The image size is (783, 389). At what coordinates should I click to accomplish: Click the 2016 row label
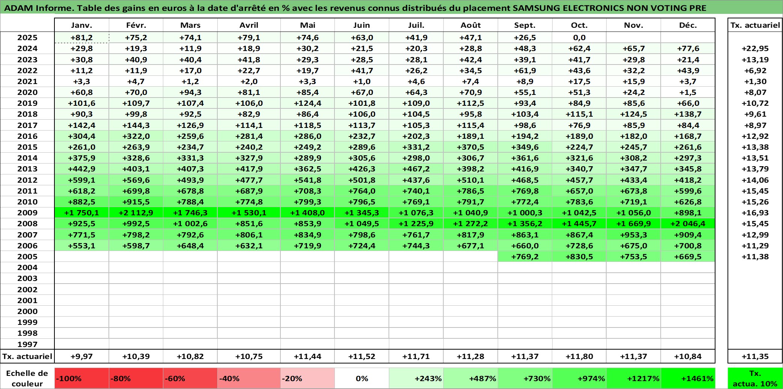[x=27, y=136]
